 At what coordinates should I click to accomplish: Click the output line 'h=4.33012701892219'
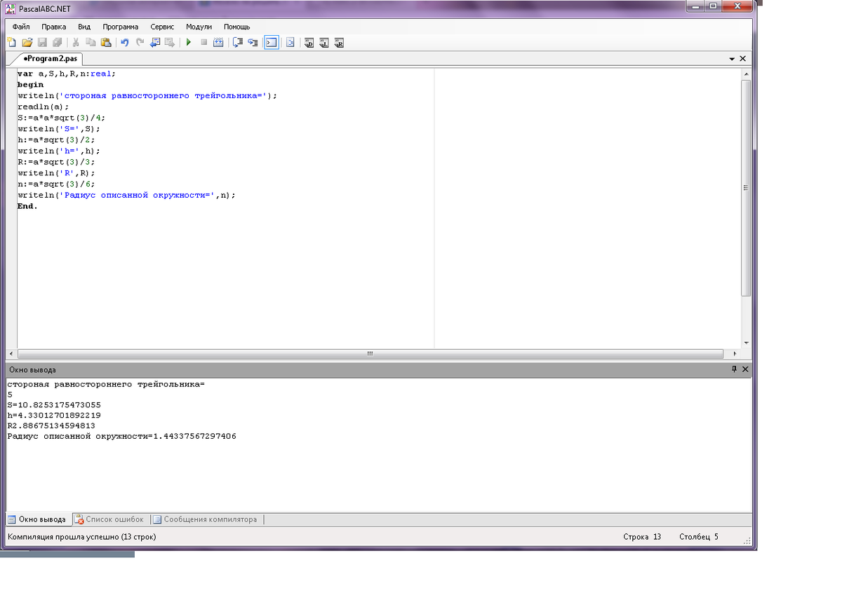pos(54,415)
